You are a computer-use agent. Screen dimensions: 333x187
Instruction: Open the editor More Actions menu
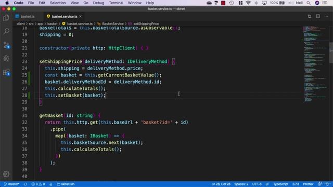pyautogui.click(x=326, y=16)
